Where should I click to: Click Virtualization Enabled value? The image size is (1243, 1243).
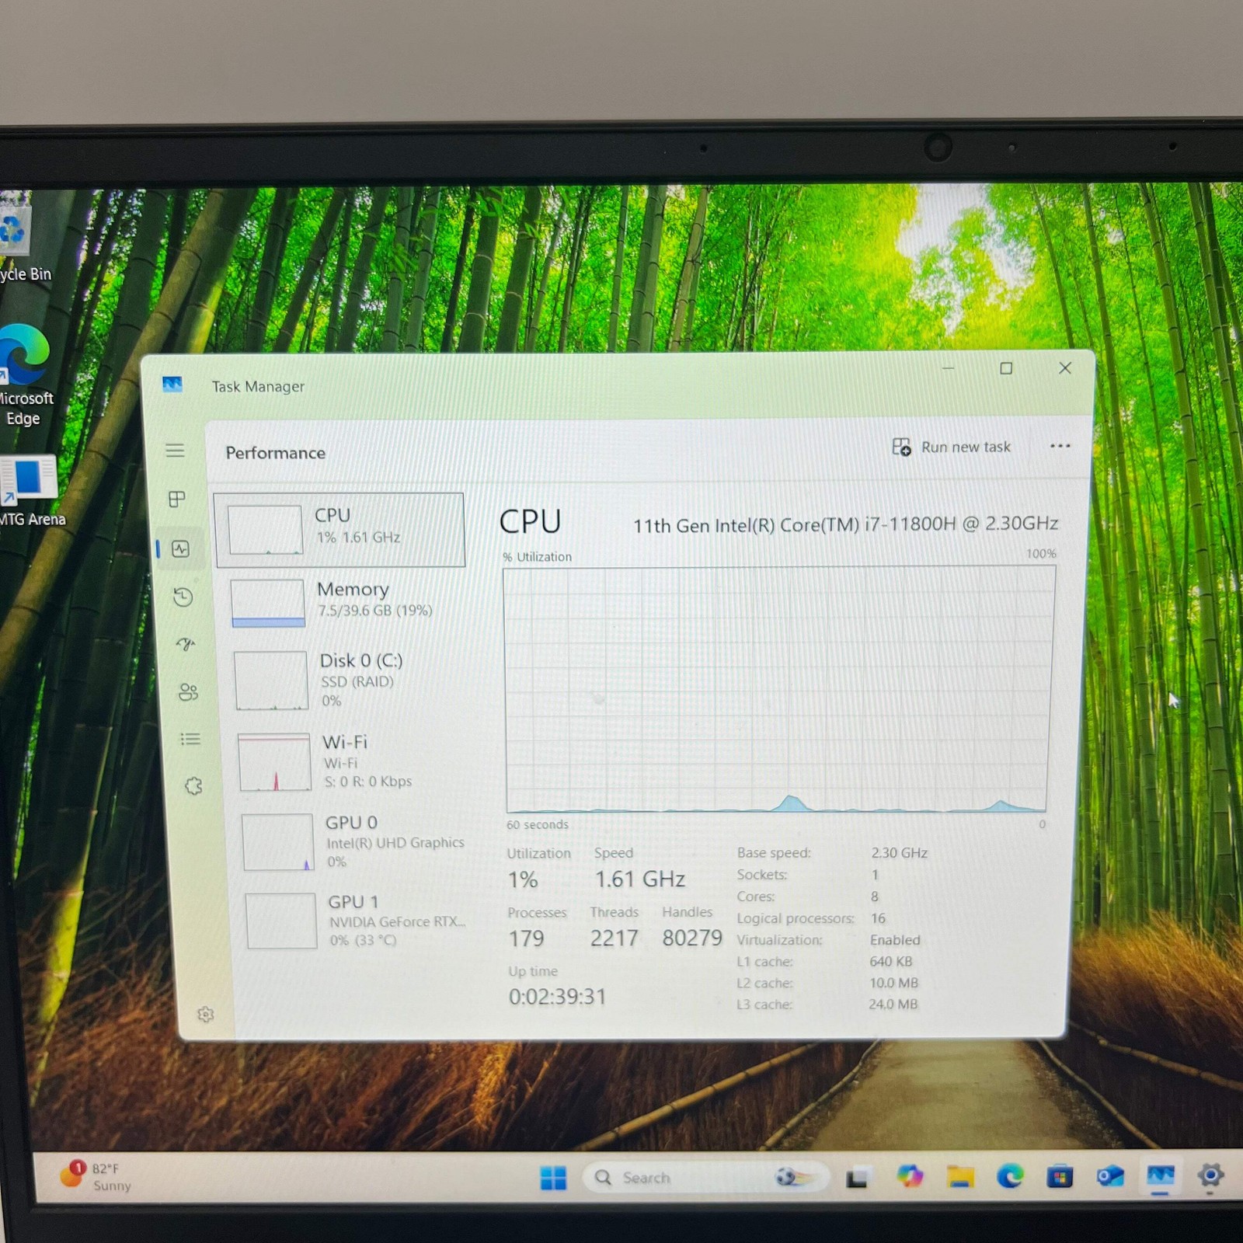point(895,940)
